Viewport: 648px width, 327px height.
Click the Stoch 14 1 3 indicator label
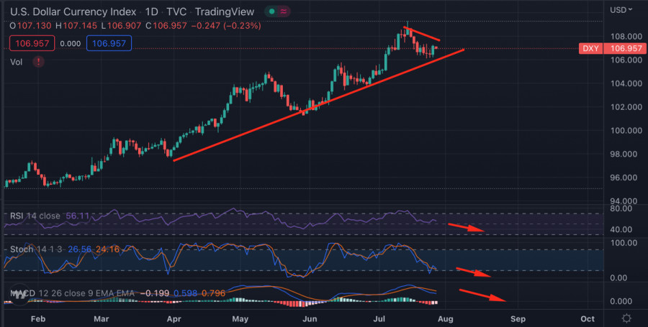pyautogui.click(x=37, y=249)
